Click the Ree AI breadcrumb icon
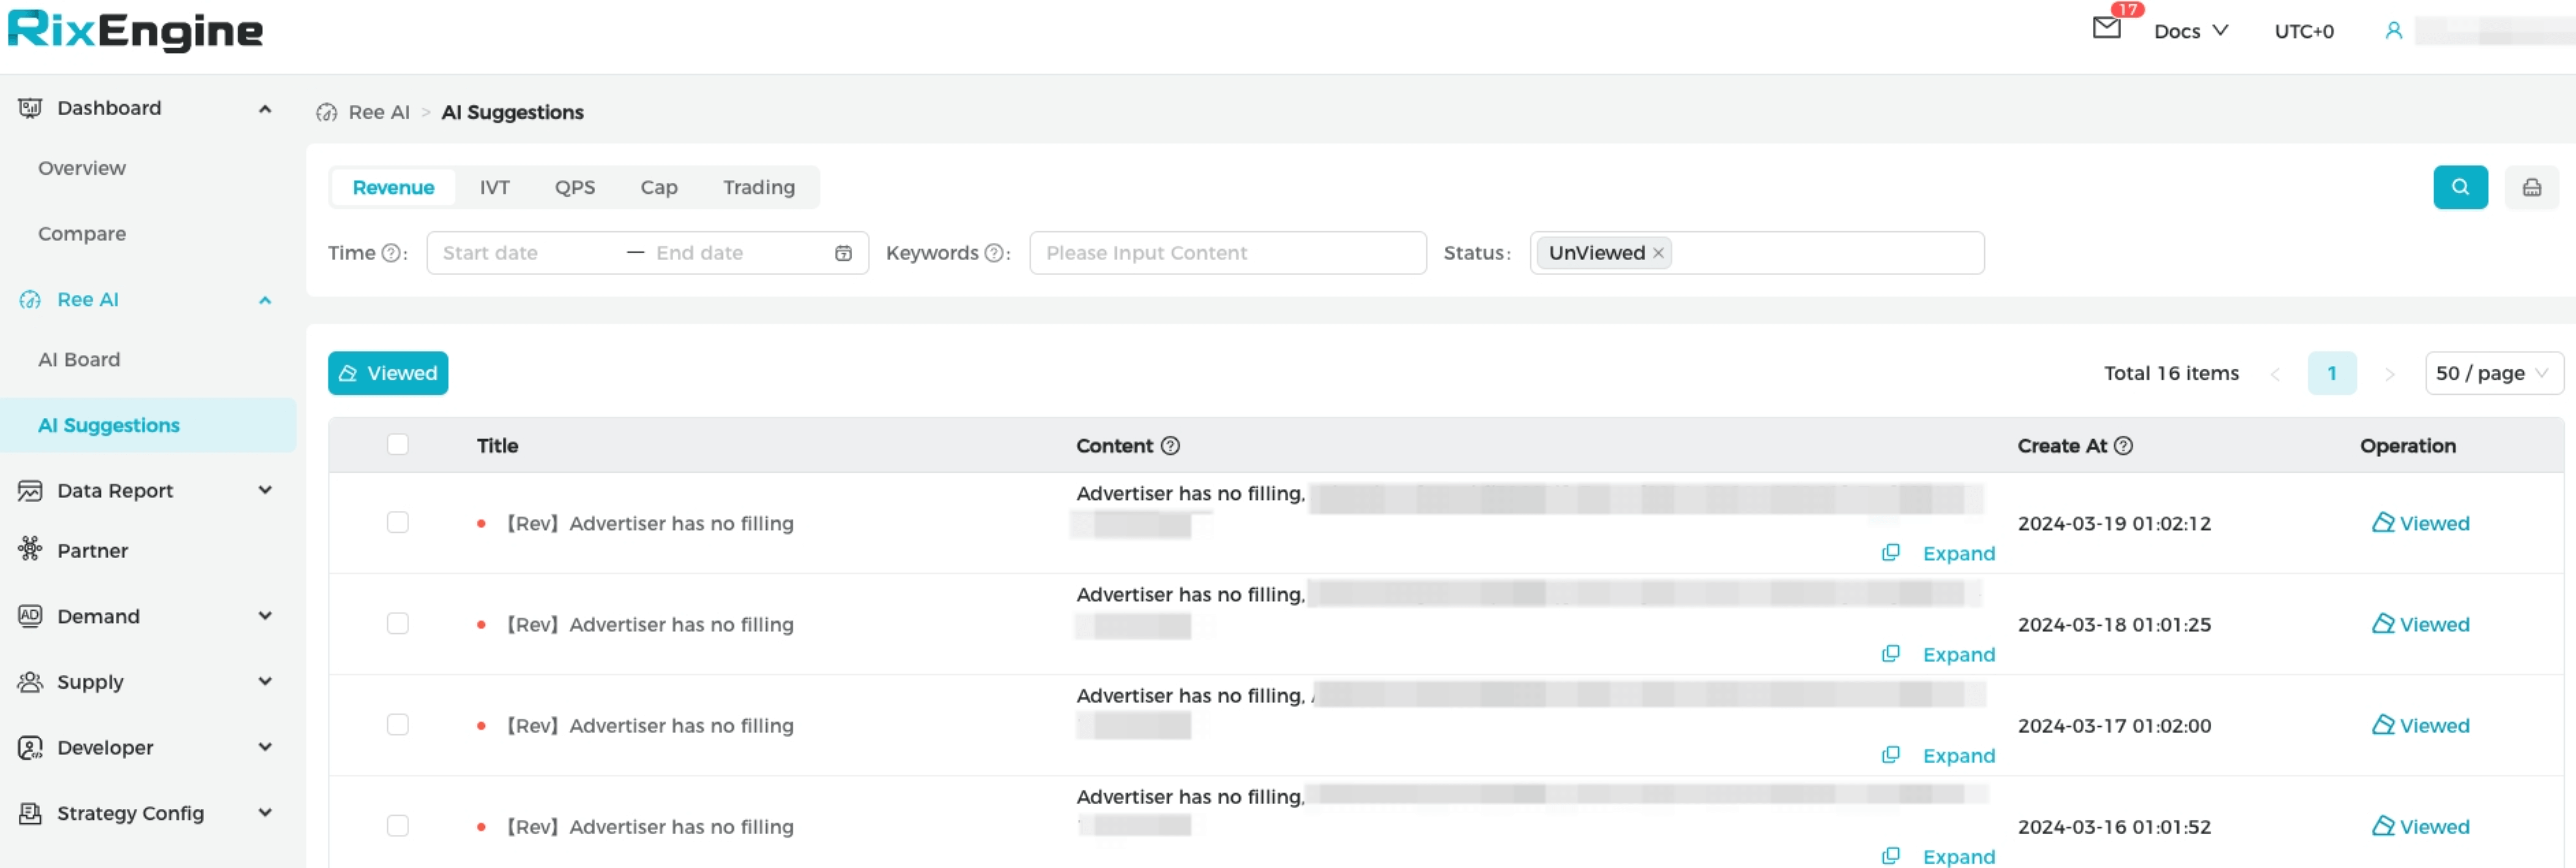Viewport: 2576px width, 868px height. click(x=326, y=112)
